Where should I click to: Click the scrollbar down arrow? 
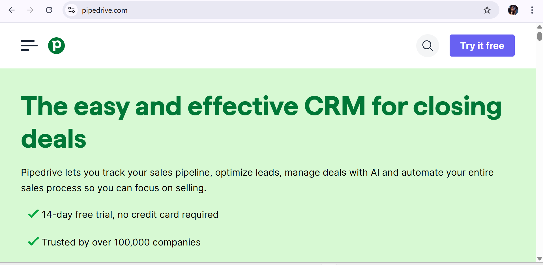click(x=539, y=258)
